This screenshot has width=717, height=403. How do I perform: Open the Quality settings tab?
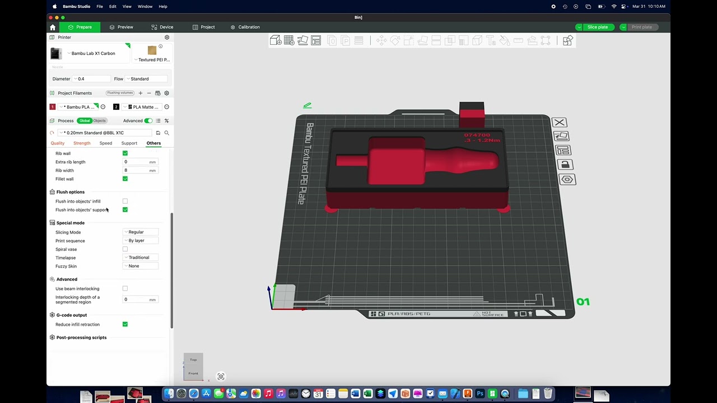(58, 143)
